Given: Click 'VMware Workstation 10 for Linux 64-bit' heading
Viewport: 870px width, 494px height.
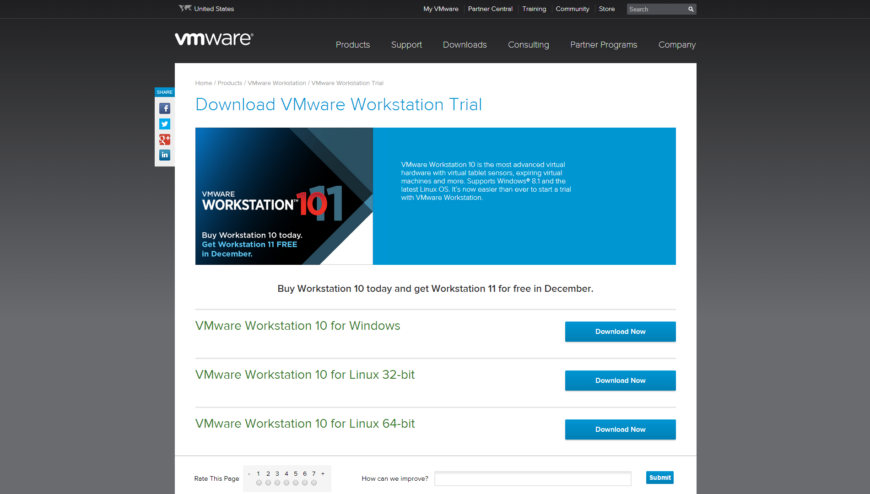Looking at the screenshot, I should [x=305, y=424].
